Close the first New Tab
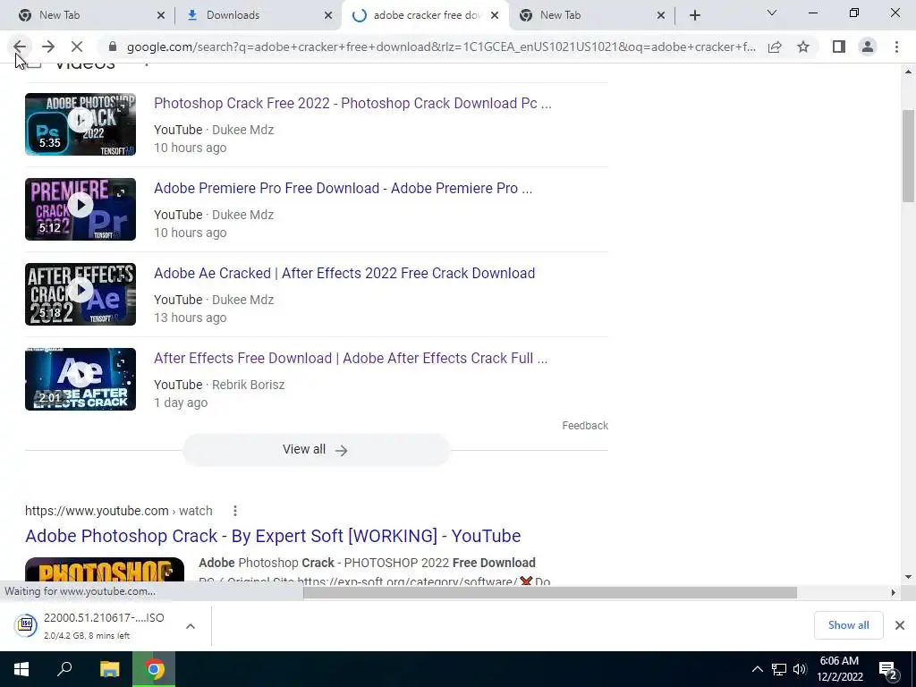The width and height of the screenshot is (916, 687). click(x=161, y=16)
